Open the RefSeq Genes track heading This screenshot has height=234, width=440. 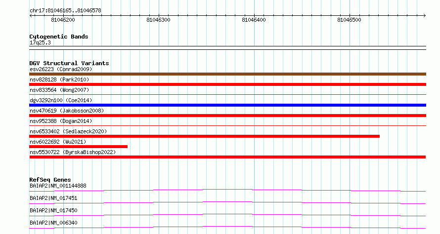50,180
